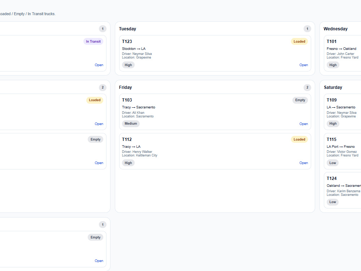Click Location: Sacramento on T103 card

tap(138, 116)
